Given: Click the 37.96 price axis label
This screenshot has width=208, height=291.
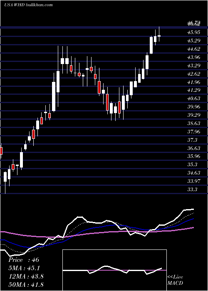Looking at the screenshot, I should (x=194, y=132).
